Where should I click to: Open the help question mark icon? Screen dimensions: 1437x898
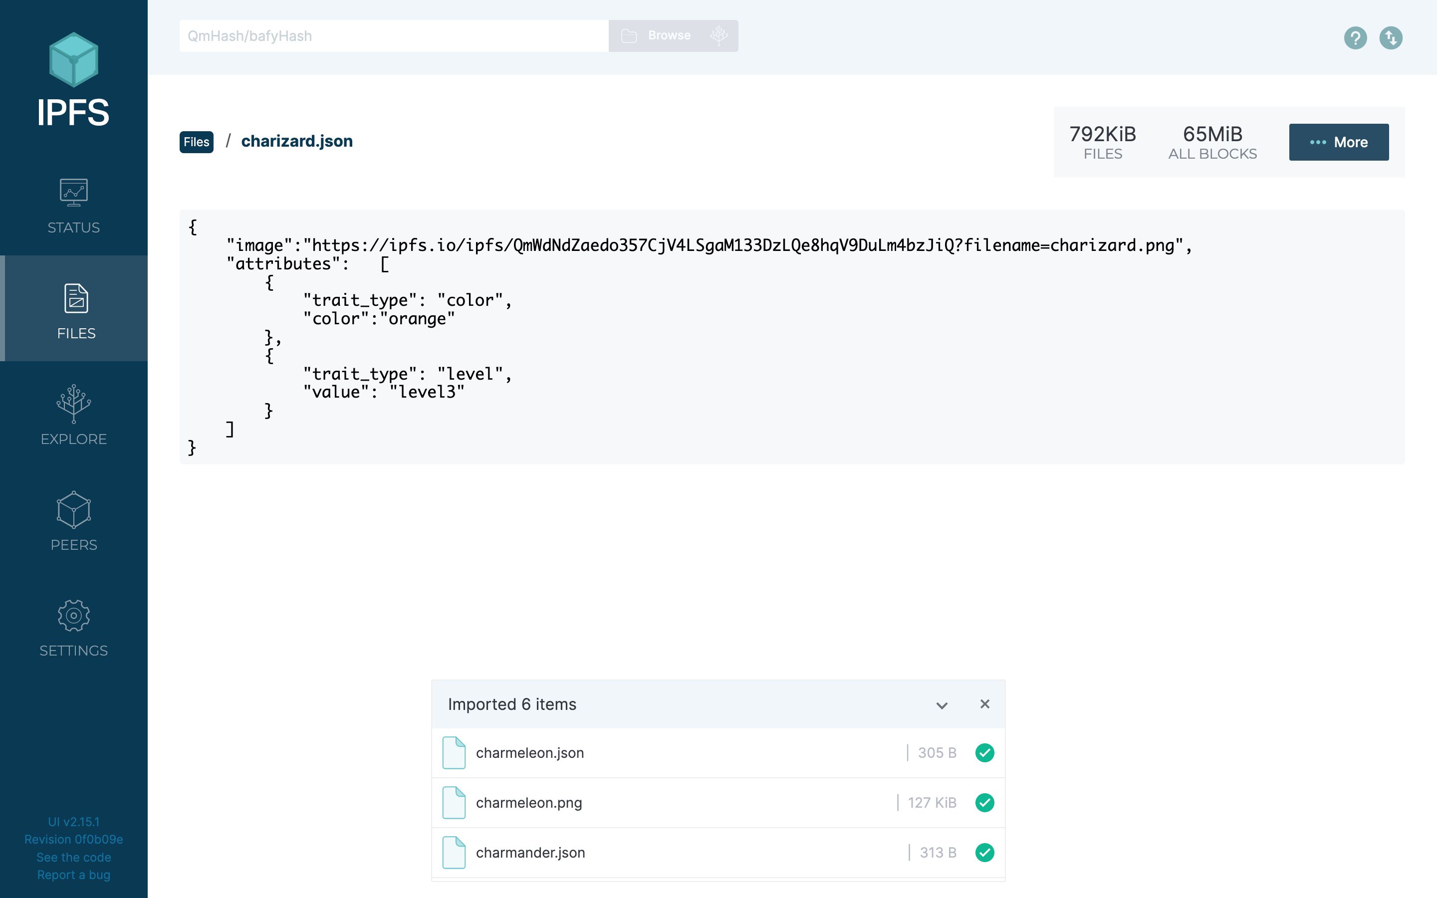[x=1355, y=38]
